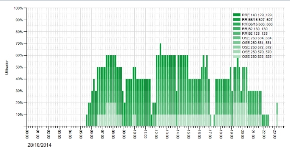Click the 08:00 time axis label
The height and width of the screenshot is (153, 290).
pyautogui.click(x=113, y=134)
